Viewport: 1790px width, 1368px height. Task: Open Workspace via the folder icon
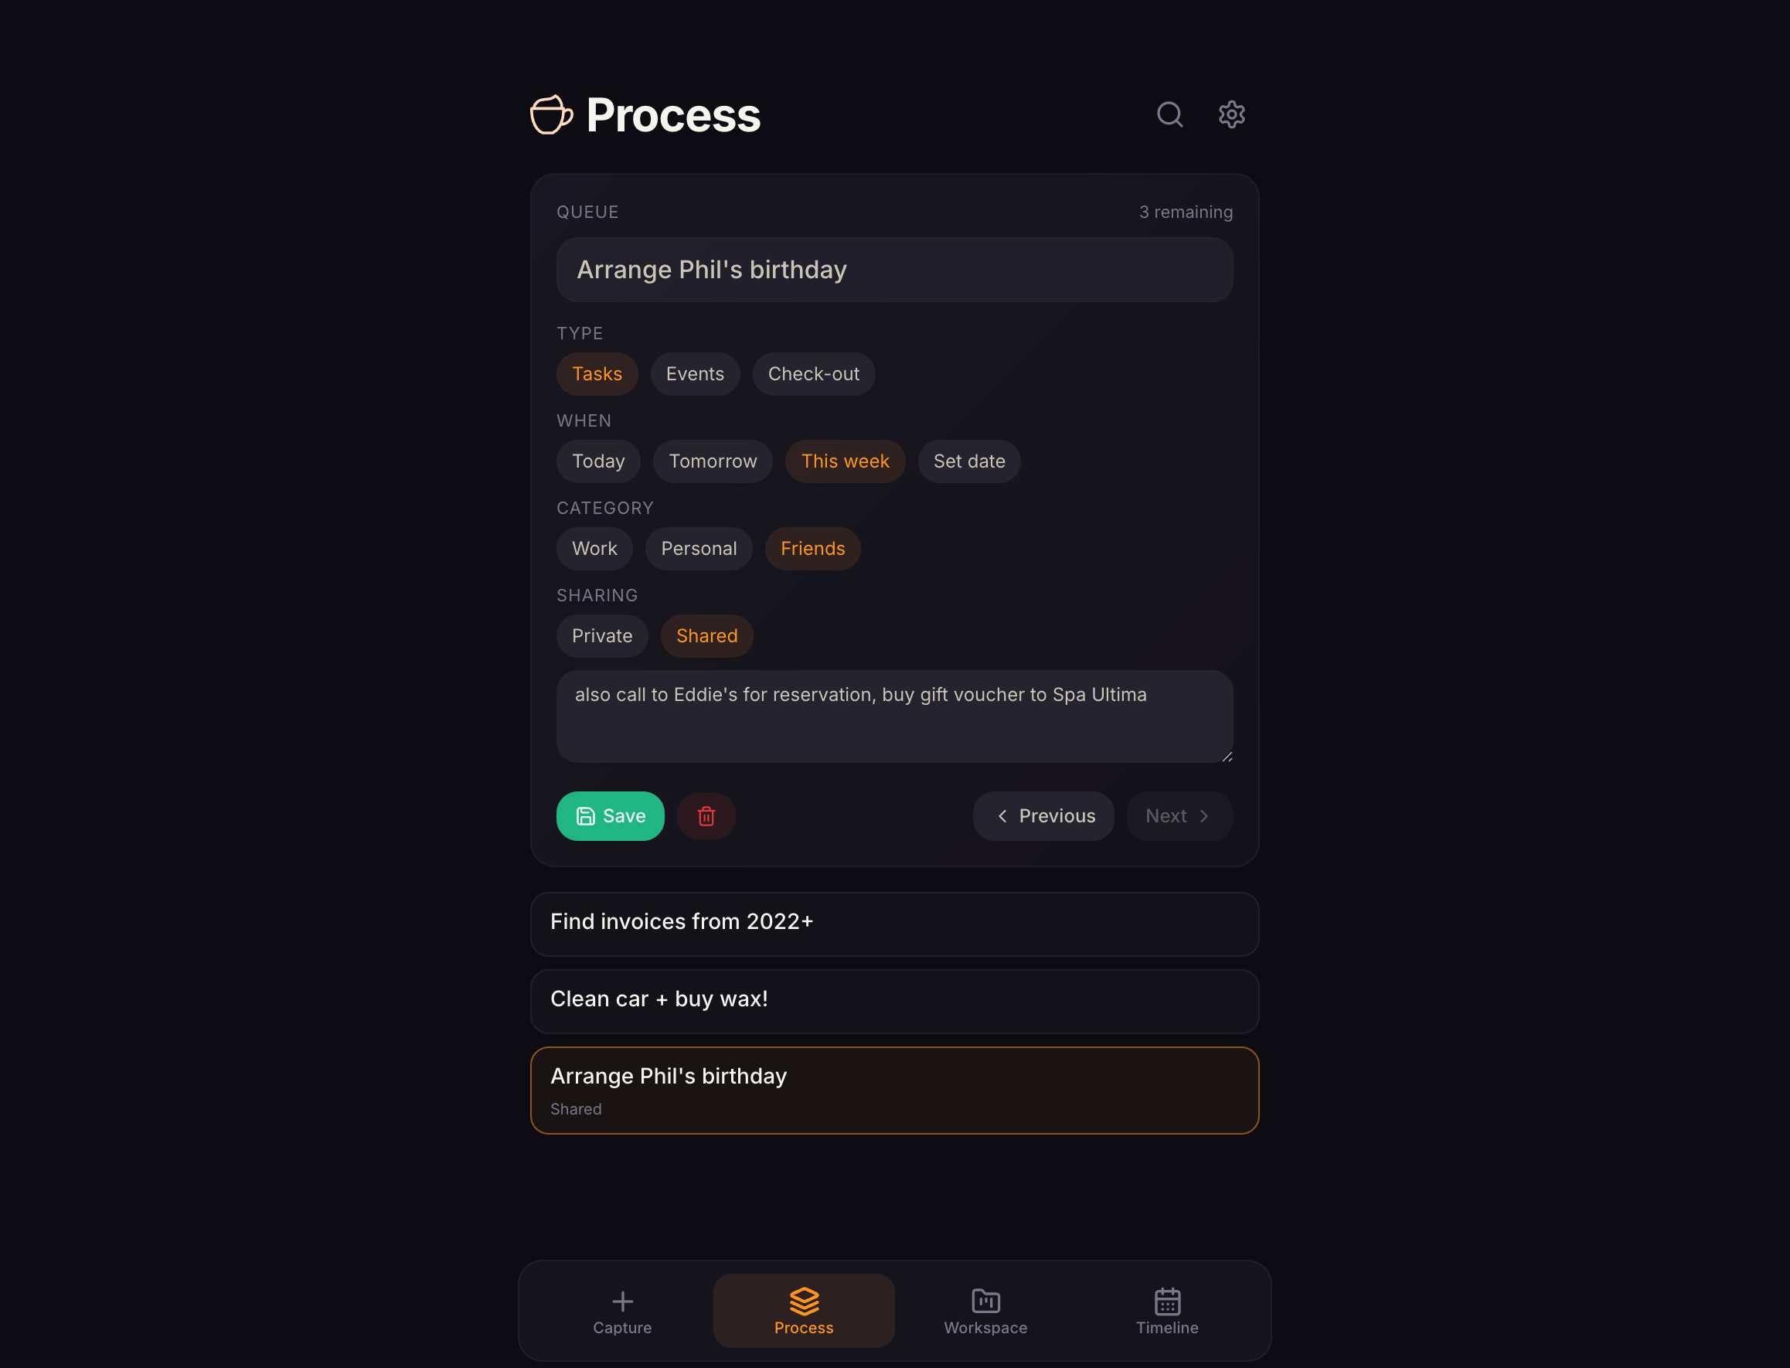(985, 1302)
